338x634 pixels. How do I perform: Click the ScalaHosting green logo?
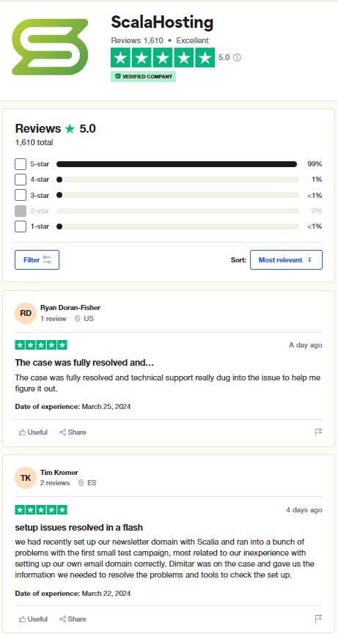[x=50, y=47]
